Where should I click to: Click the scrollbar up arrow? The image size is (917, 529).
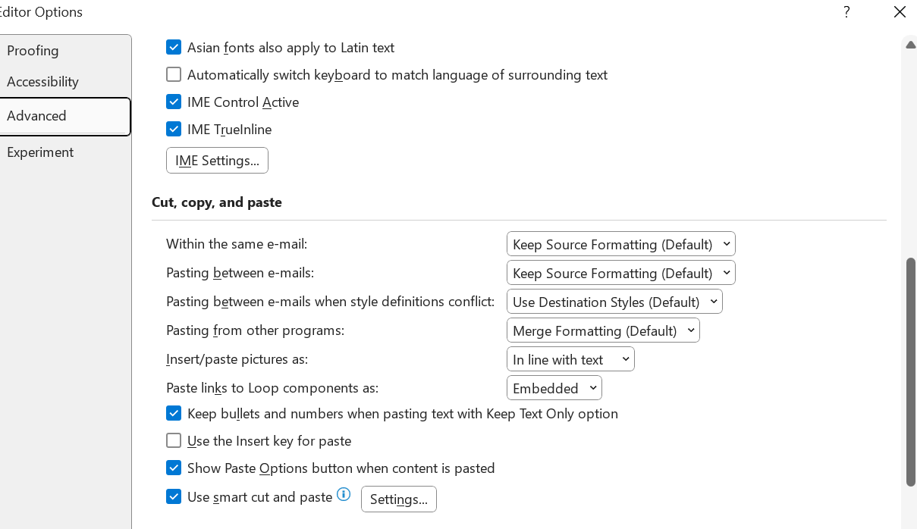[x=911, y=45]
